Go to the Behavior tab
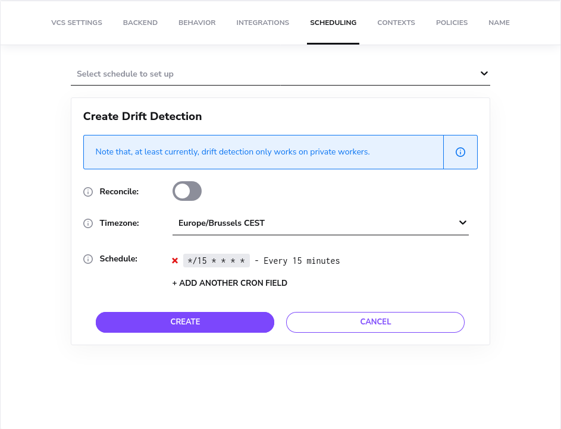The image size is (561, 429). 197,23
